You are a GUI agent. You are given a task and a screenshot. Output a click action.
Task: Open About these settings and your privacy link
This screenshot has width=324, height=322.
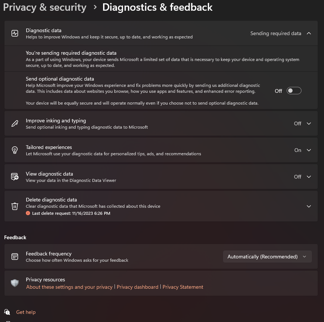click(69, 287)
